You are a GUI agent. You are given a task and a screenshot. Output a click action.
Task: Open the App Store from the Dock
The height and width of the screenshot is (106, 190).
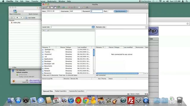18,100
